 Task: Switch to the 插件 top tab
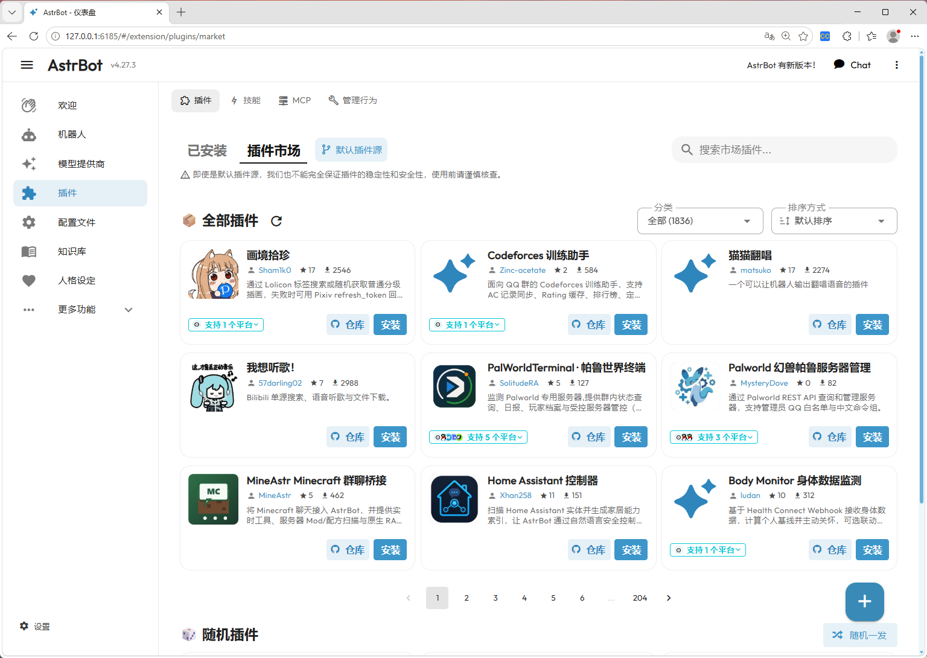coord(196,101)
